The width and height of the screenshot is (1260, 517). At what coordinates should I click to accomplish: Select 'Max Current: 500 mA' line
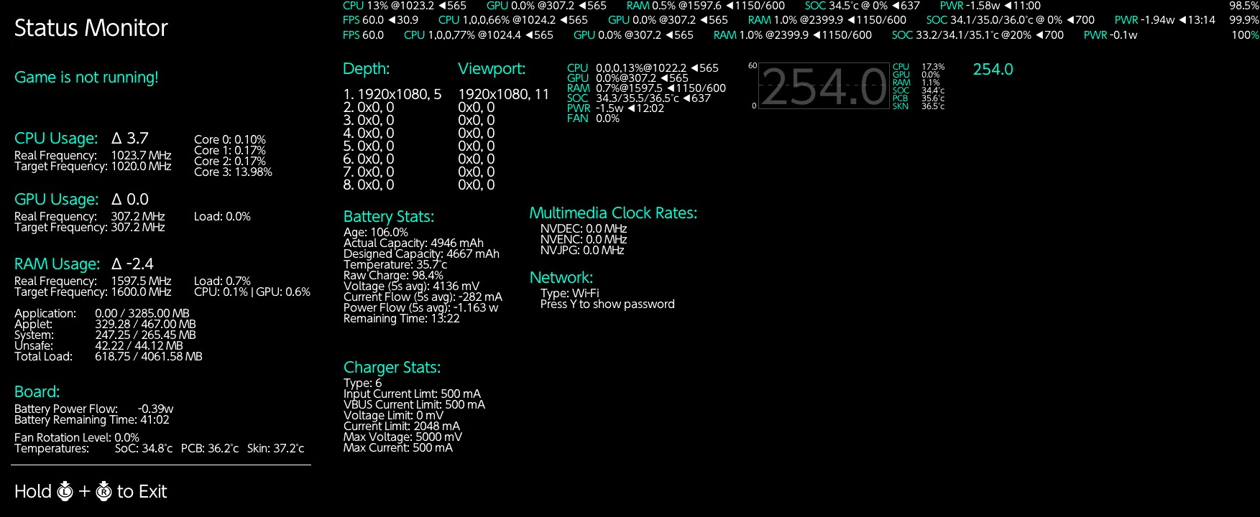[x=398, y=447]
